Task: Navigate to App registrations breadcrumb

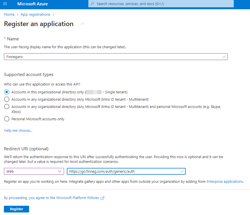Action: (x=35, y=14)
